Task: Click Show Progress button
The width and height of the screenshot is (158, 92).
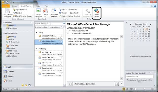Action: [x=38, y=13]
